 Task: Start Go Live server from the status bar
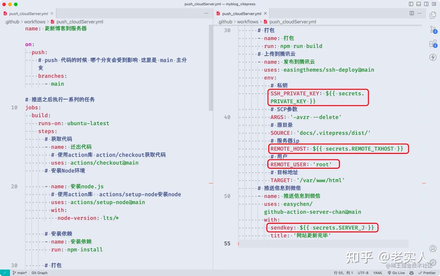click(x=396, y=273)
